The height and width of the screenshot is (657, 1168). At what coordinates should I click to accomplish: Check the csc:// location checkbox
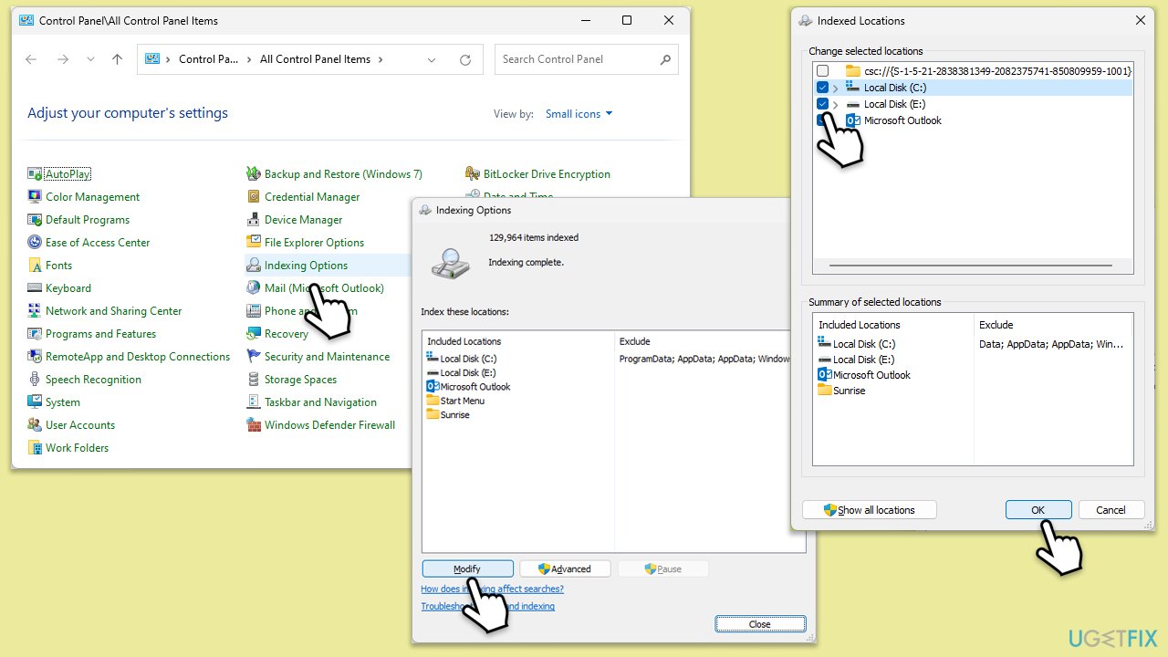click(823, 71)
